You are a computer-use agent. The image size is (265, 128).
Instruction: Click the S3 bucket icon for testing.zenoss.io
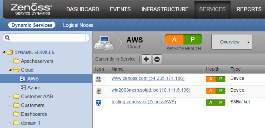pos(99,103)
